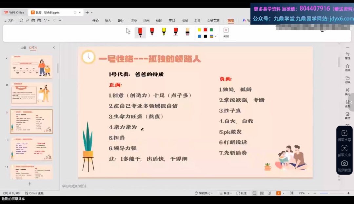Select slide 10 thumbnail in panel
Image resolution: width=354 pixels, height=204 pixels.
click(31, 149)
